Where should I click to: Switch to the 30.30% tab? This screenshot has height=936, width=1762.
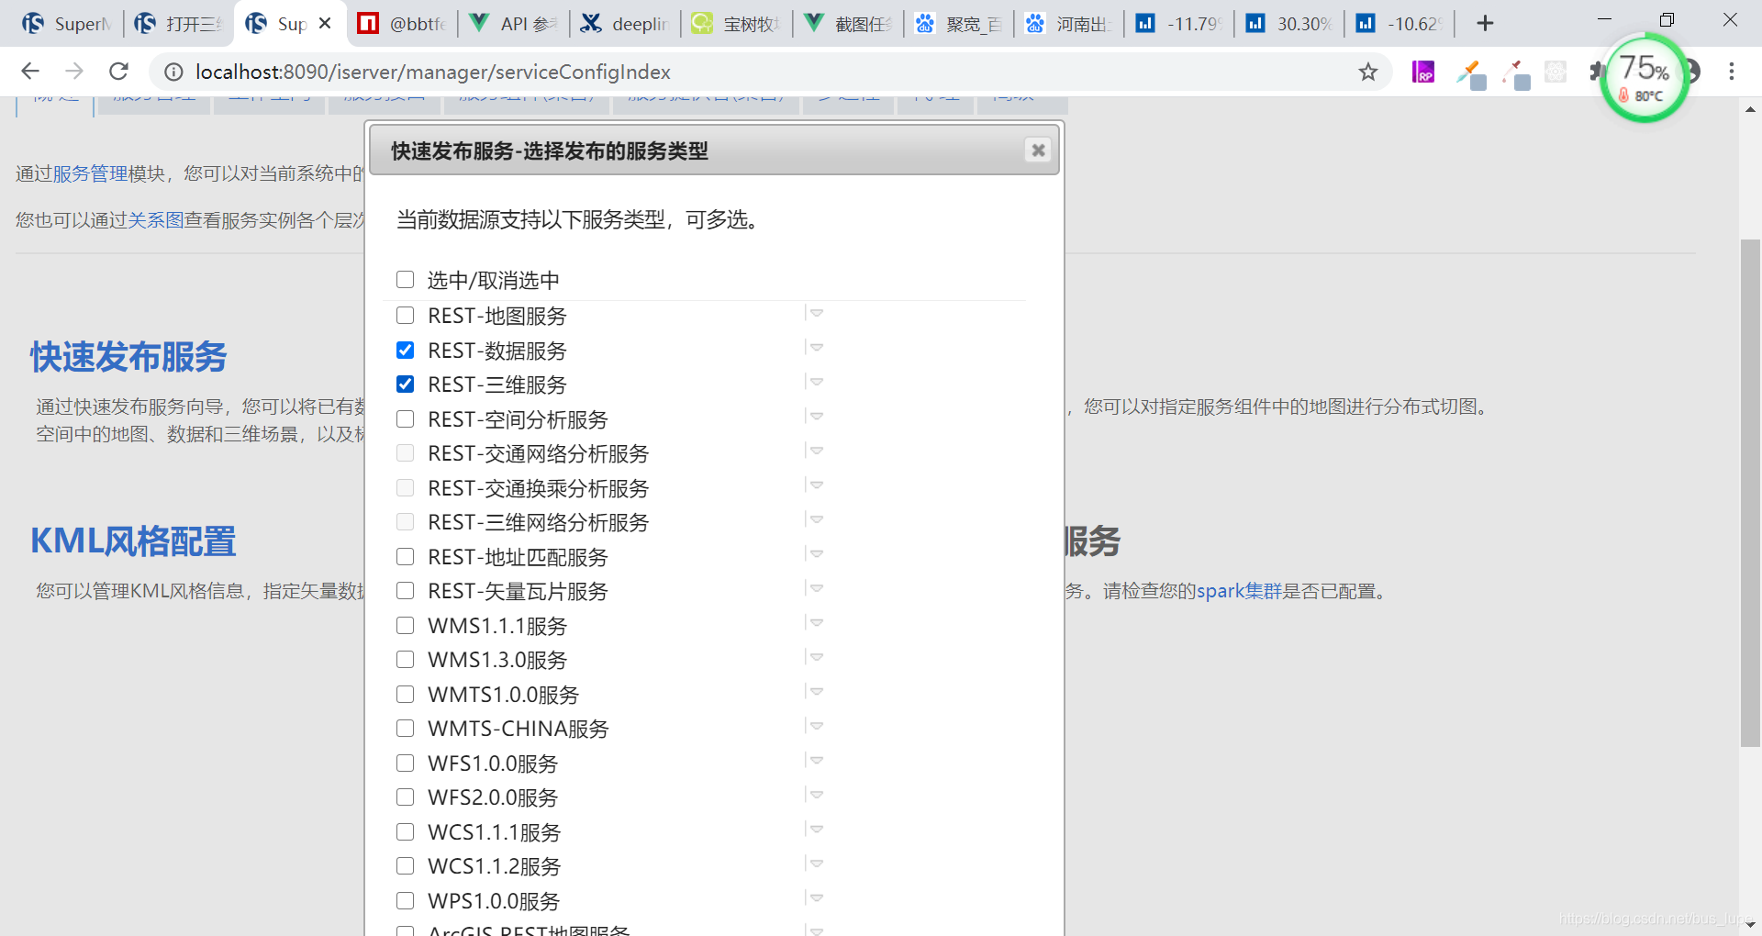click(1289, 24)
